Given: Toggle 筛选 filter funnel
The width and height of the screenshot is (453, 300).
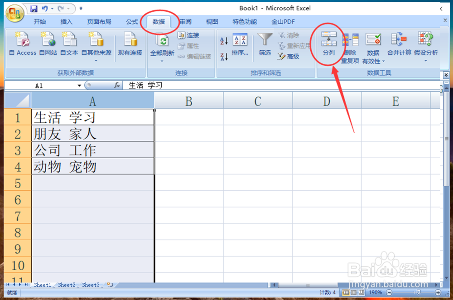Looking at the screenshot, I should tap(265, 44).
